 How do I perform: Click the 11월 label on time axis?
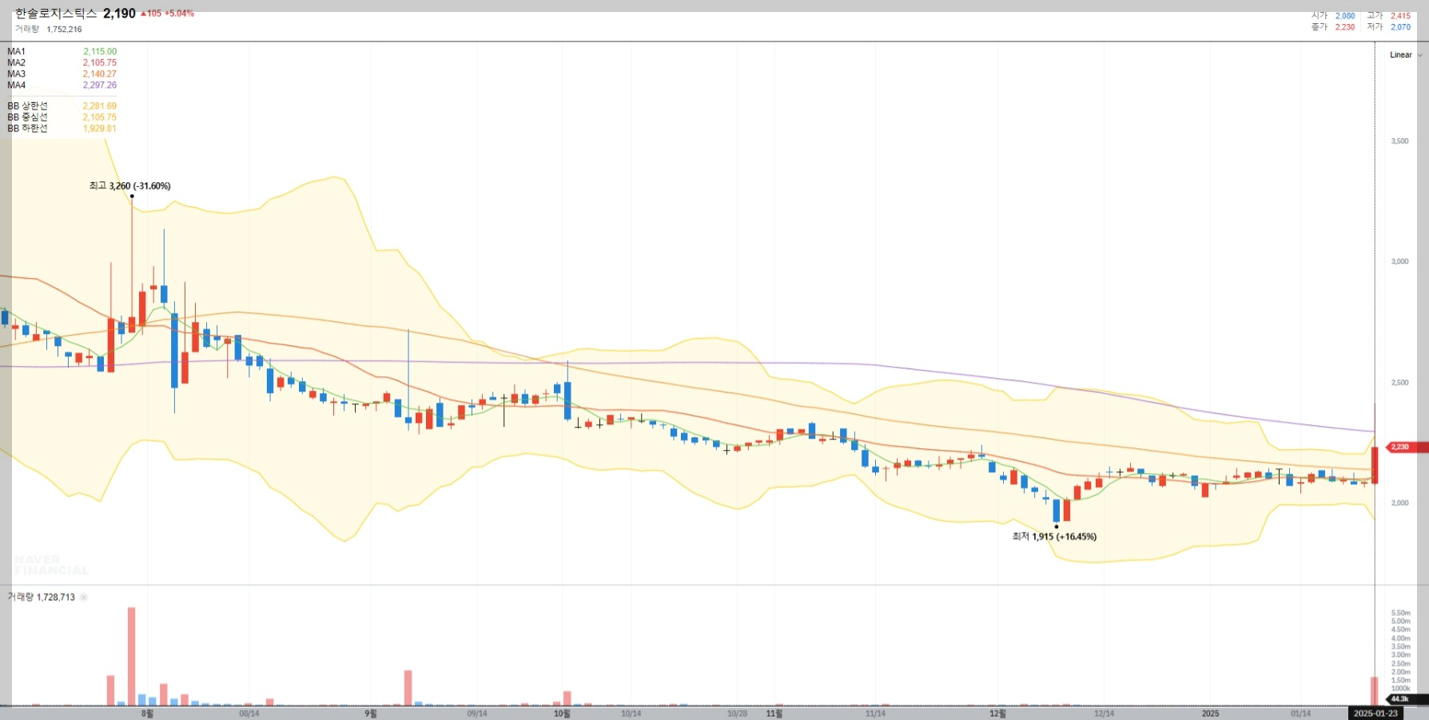[x=774, y=713]
